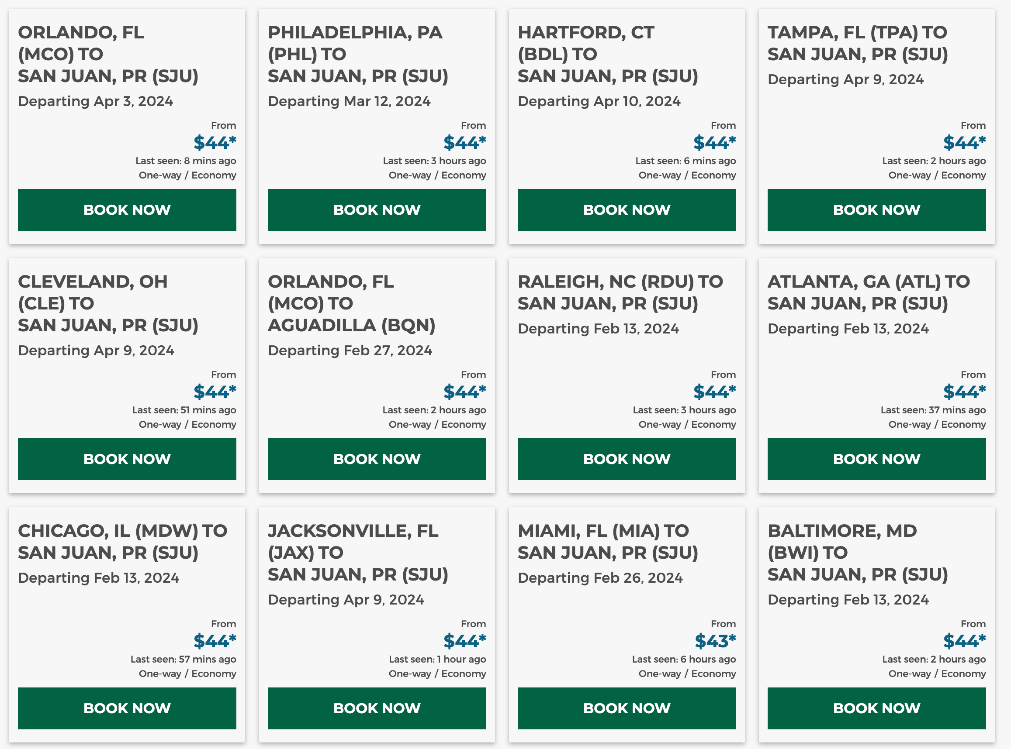This screenshot has height=749, width=1011.
Task: Open the Baltimore (BWI) route heading
Action: 857,553
